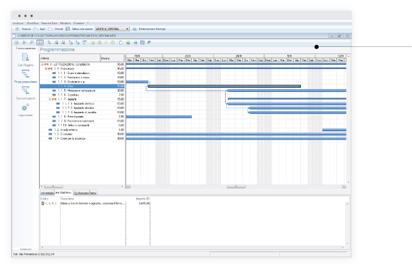Select activity row 1.1.8
The height and width of the screenshot is (270, 412).
82,117
